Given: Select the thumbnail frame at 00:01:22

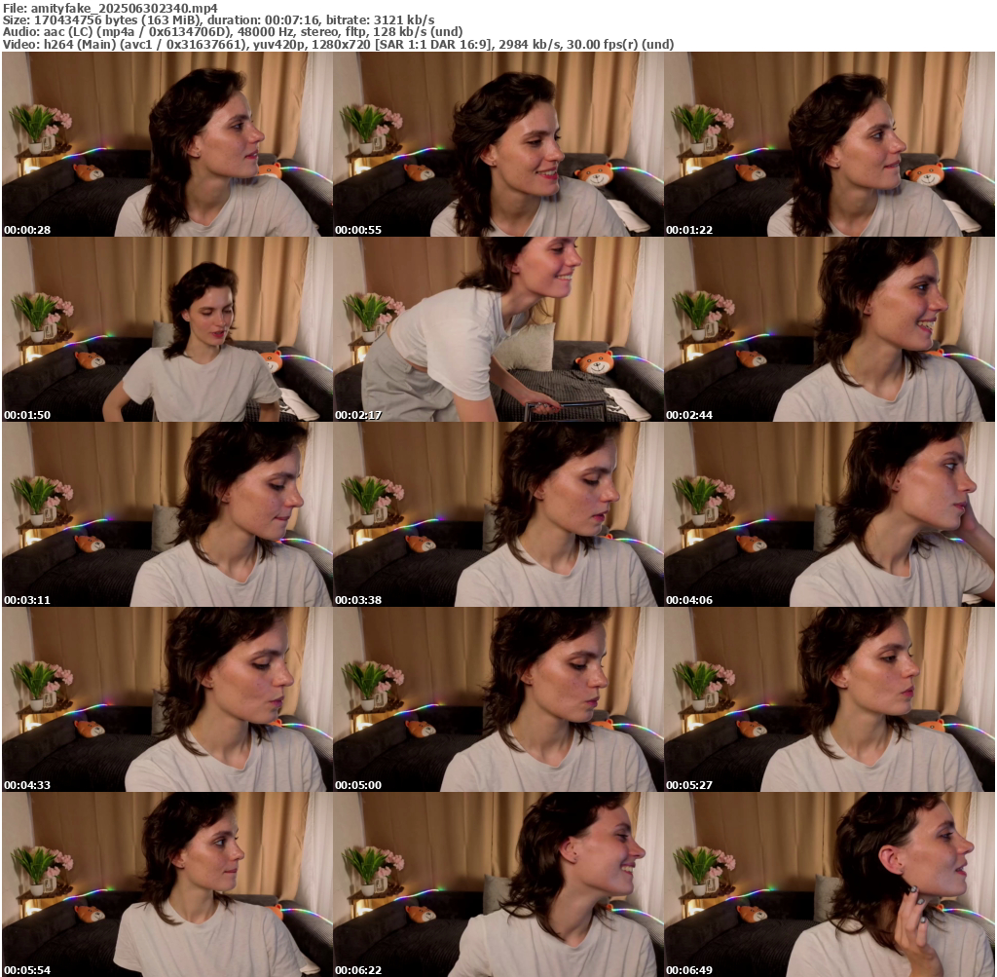Looking at the screenshot, I should pos(830,144).
